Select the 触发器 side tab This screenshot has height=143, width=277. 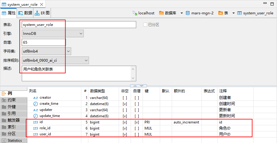coord(14,120)
